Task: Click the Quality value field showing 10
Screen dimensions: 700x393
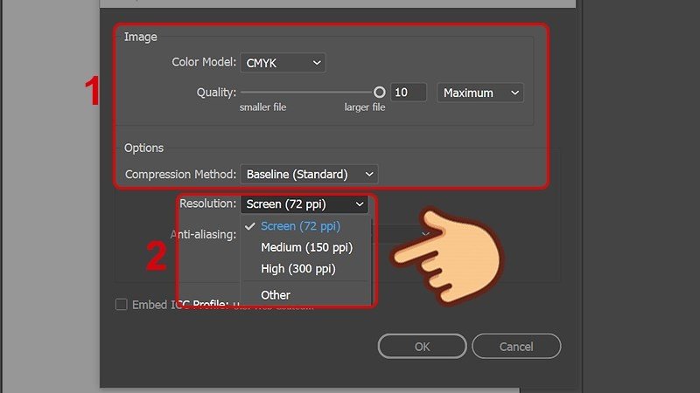Action: tap(409, 93)
